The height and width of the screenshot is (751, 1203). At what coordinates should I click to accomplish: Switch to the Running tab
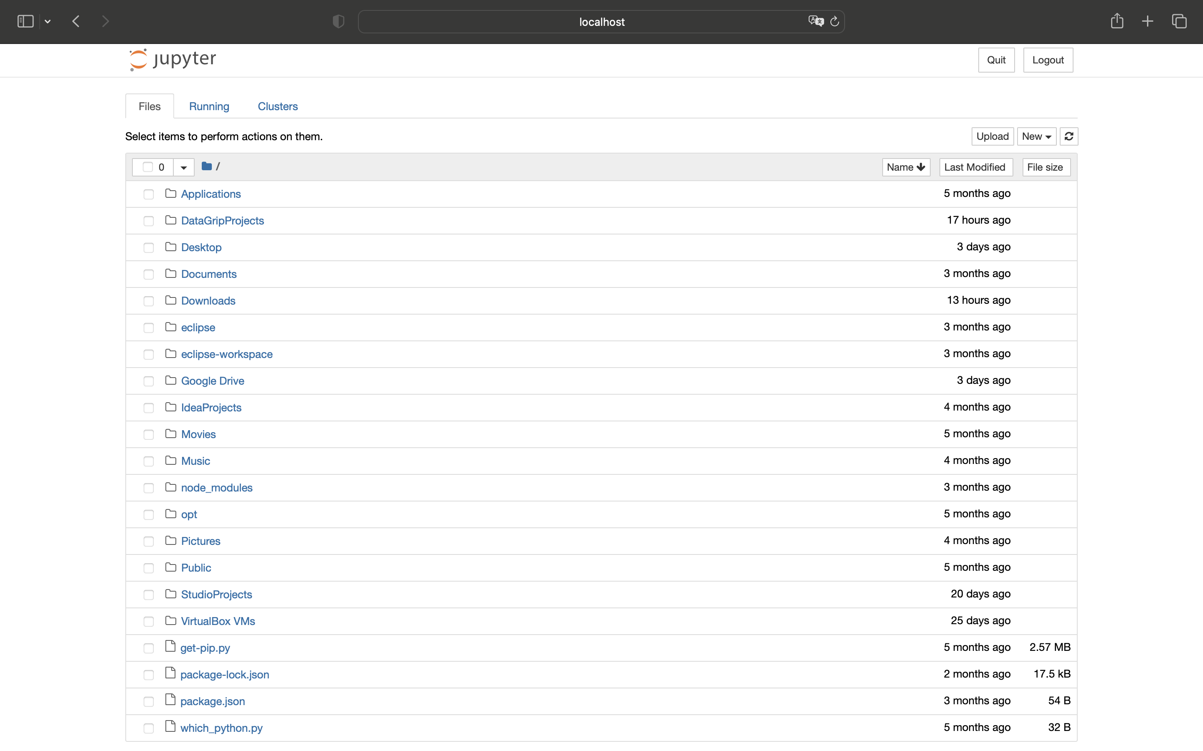209,106
